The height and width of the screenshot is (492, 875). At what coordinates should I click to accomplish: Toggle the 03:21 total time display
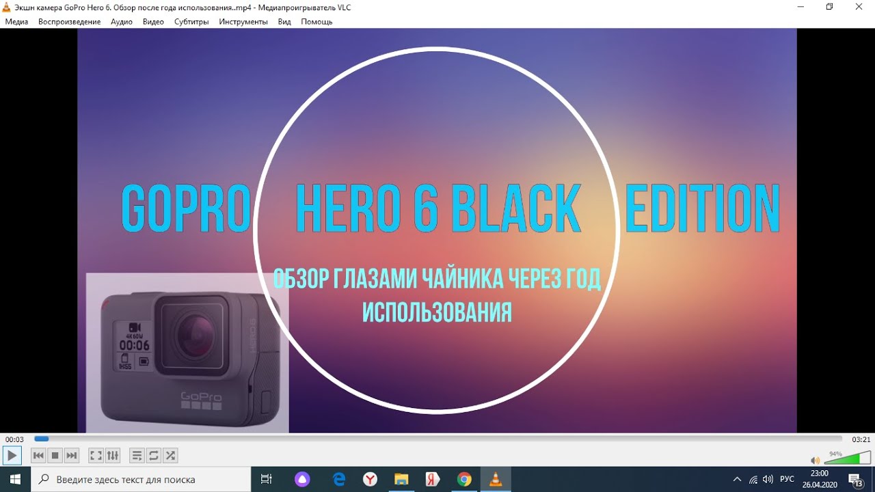coord(861,439)
